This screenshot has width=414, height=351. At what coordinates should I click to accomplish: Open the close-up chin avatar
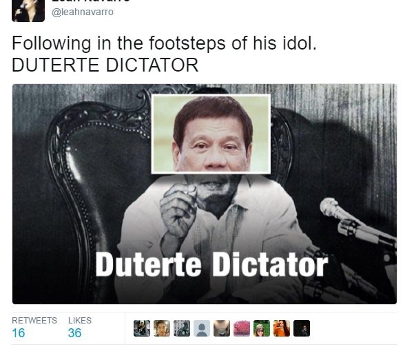coord(222,328)
